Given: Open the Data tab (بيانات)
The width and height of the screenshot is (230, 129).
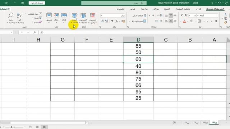Looking at the screenshot, I should pyautogui.click(x=156, y=9).
